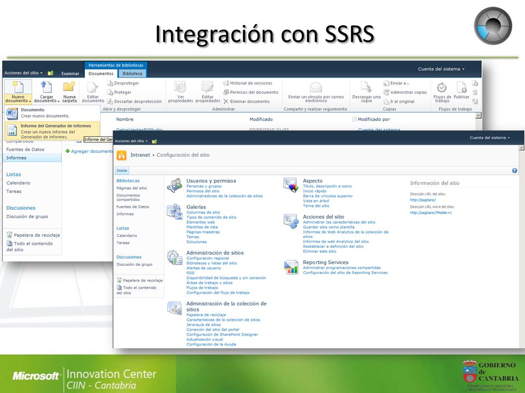Open Cuenta del sistema dropdown in front window
This screenshot has height=393, width=525.
tap(489, 138)
